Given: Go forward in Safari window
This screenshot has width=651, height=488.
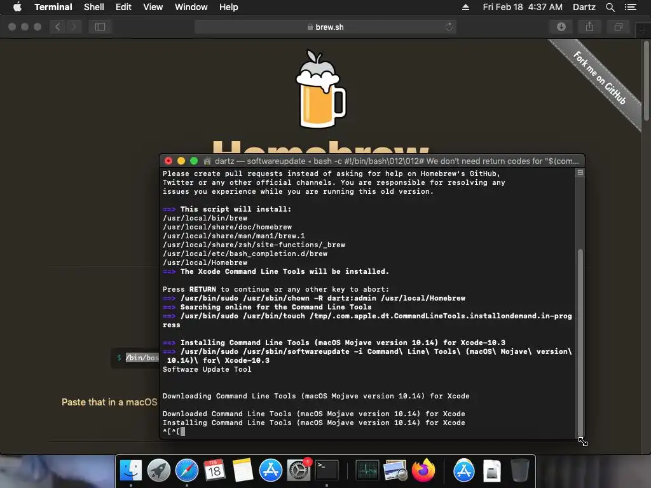Looking at the screenshot, I should click(74, 27).
